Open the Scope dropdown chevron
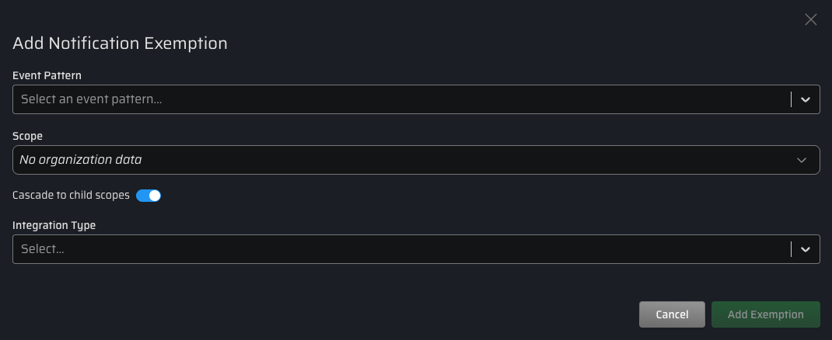The height and width of the screenshot is (340, 832). point(802,160)
